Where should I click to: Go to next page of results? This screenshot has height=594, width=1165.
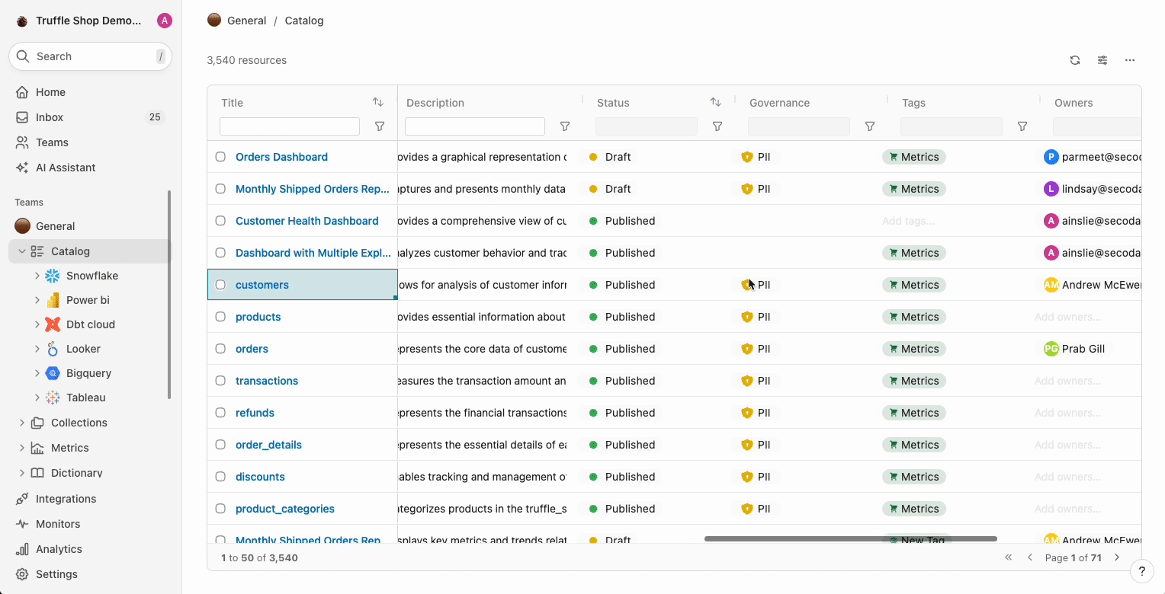pyautogui.click(x=1117, y=557)
